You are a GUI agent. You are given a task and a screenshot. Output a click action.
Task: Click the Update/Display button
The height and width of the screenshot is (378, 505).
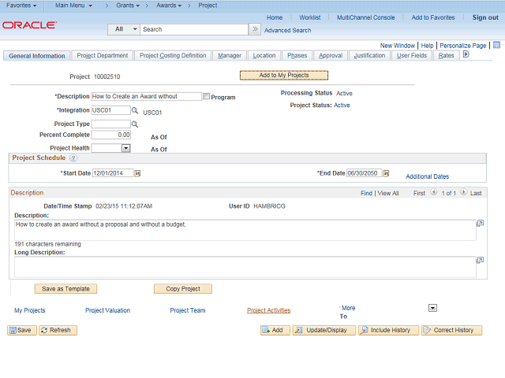pos(324,330)
